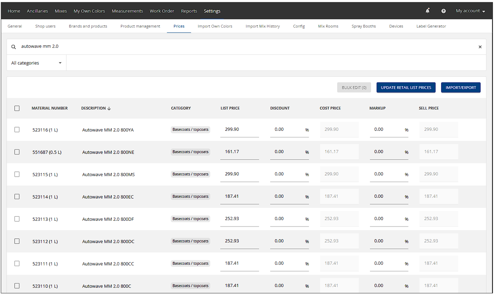Switch to the Config tab
495x295 pixels.
[299, 26]
